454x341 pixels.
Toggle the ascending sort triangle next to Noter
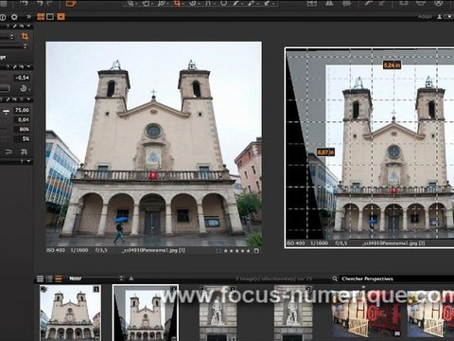click(131, 278)
